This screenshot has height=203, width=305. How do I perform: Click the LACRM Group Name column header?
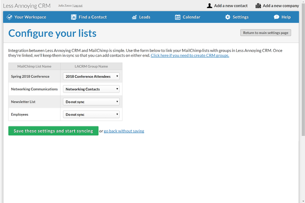(x=91, y=66)
